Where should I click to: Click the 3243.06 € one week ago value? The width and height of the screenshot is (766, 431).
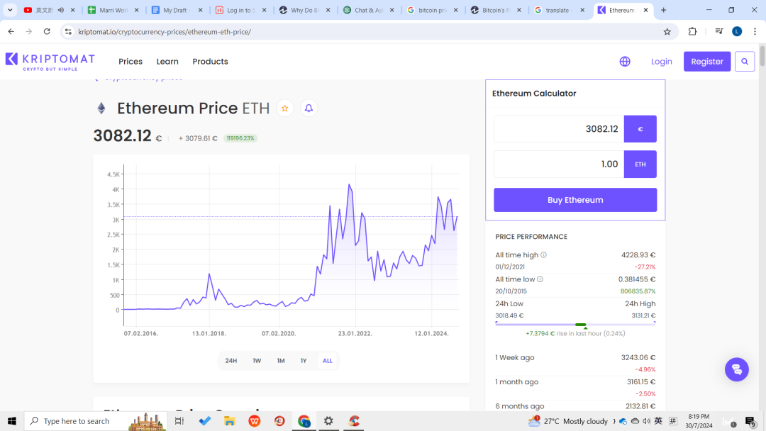pyautogui.click(x=638, y=357)
